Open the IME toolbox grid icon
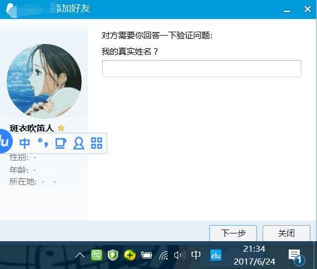The image size is (317, 269). pos(97,143)
